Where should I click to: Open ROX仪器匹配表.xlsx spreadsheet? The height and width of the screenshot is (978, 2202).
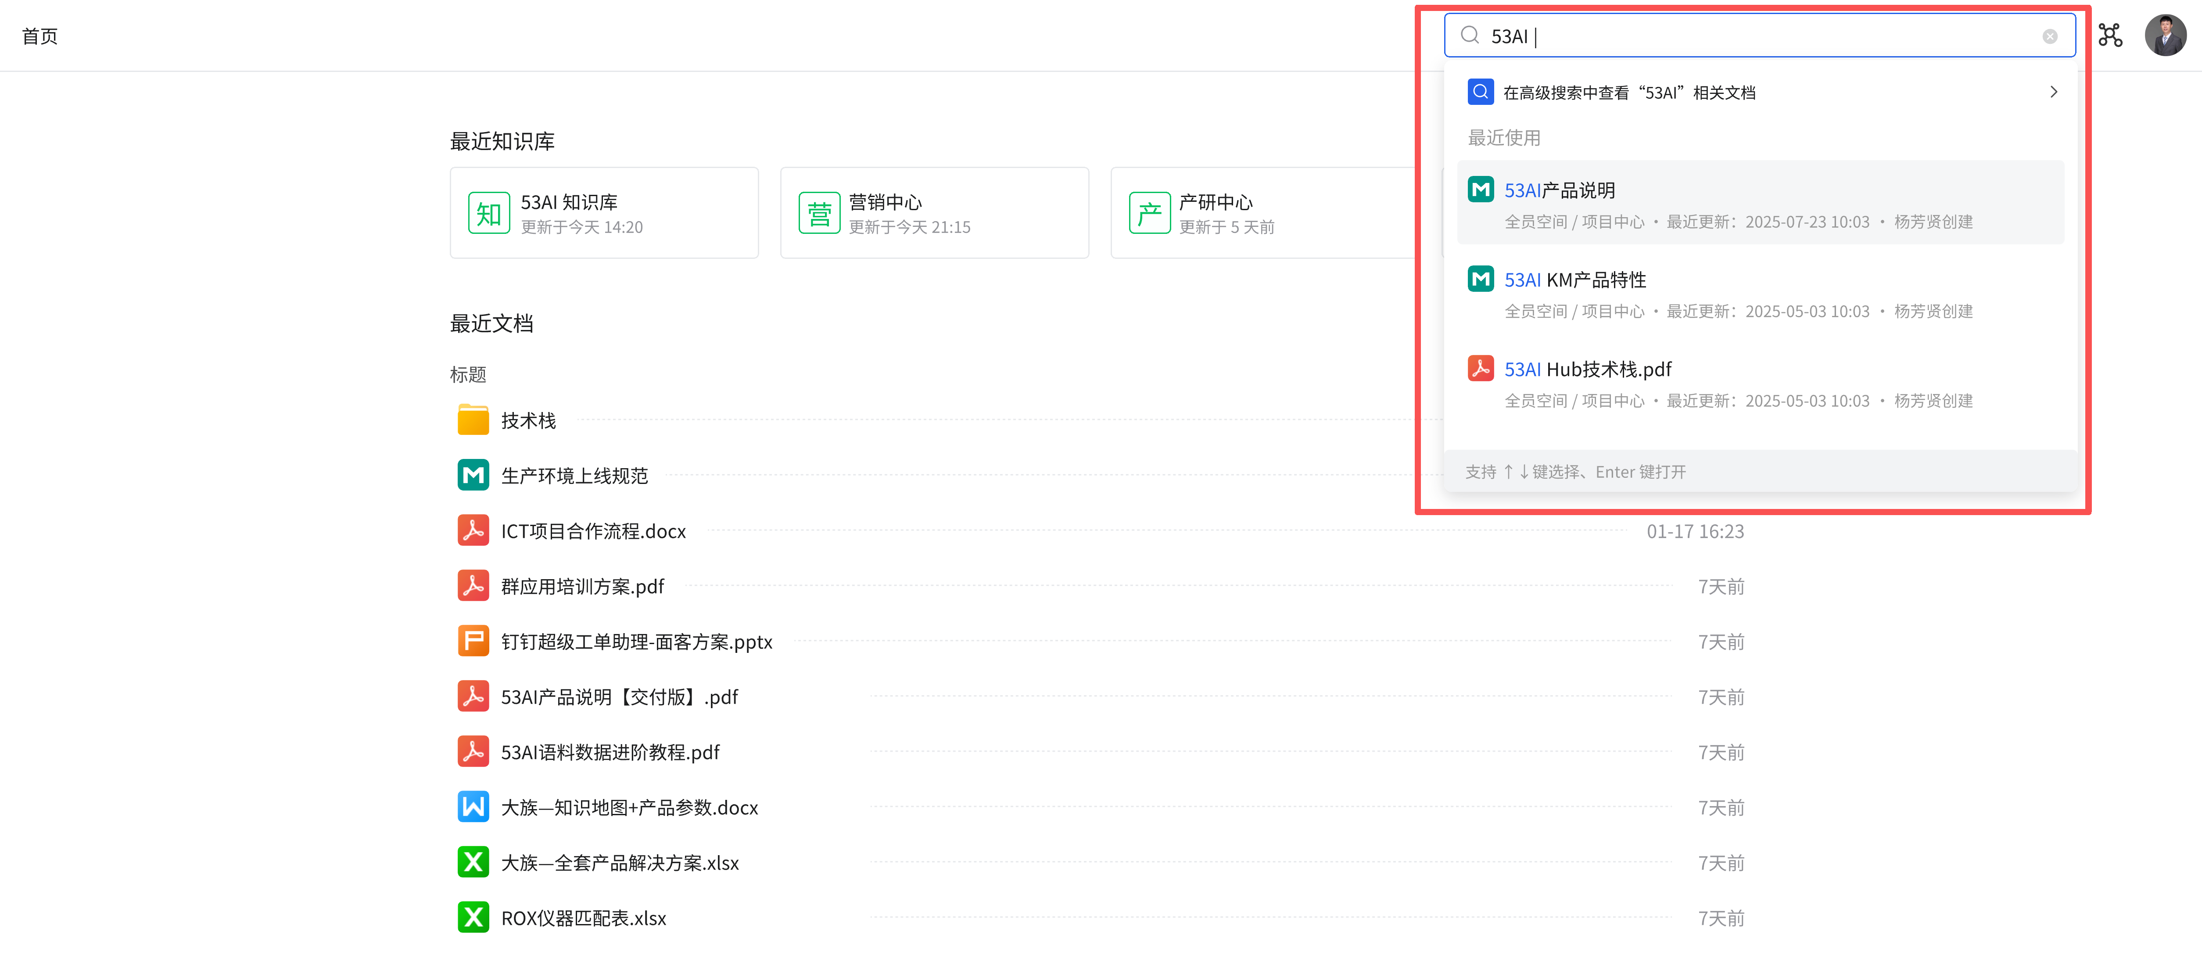pyautogui.click(x=583, y=917)
